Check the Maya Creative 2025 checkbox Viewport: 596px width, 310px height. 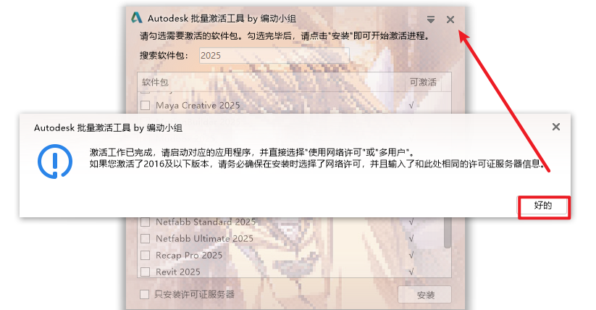pos(146,105)
